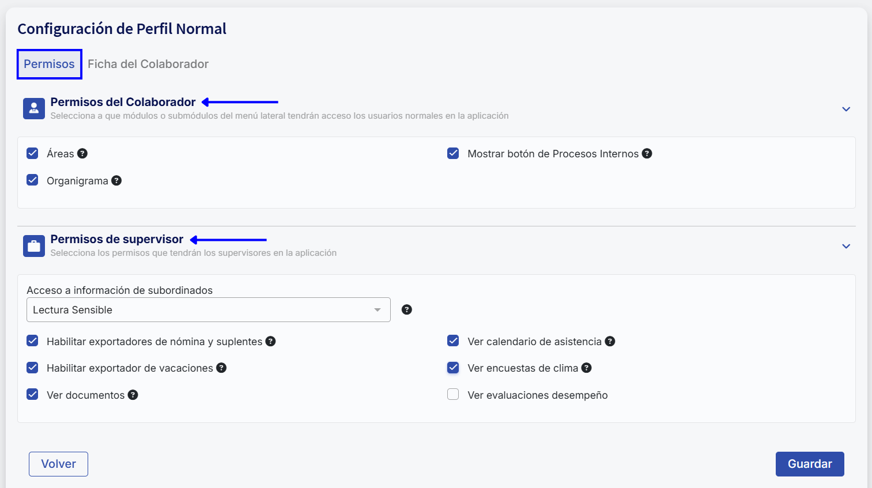
Task: Select the Permisos tab
Action: point(49,64)
